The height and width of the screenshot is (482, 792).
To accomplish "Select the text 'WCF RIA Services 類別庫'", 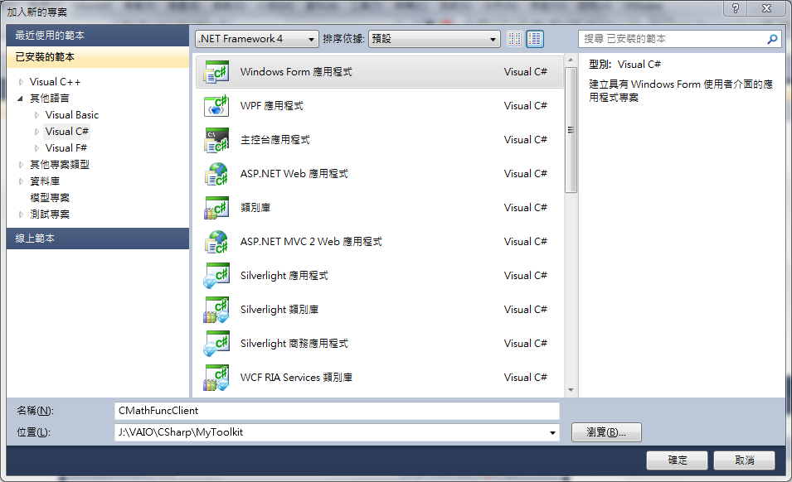I will (297, 377).
